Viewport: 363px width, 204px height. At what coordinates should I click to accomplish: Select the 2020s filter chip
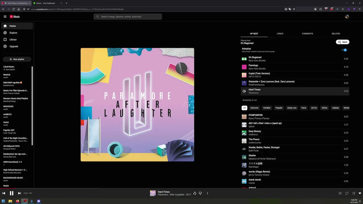click(324, 108)
